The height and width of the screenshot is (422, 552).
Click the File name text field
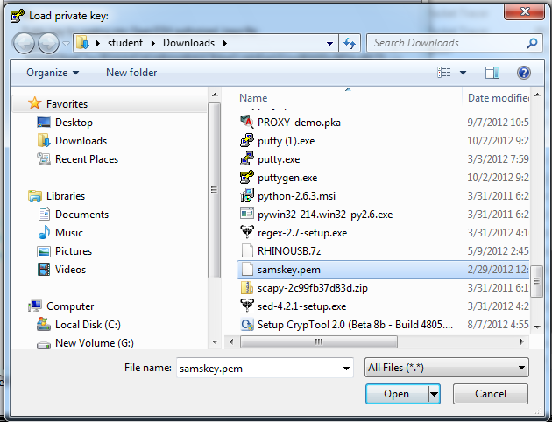pos(258,369)
